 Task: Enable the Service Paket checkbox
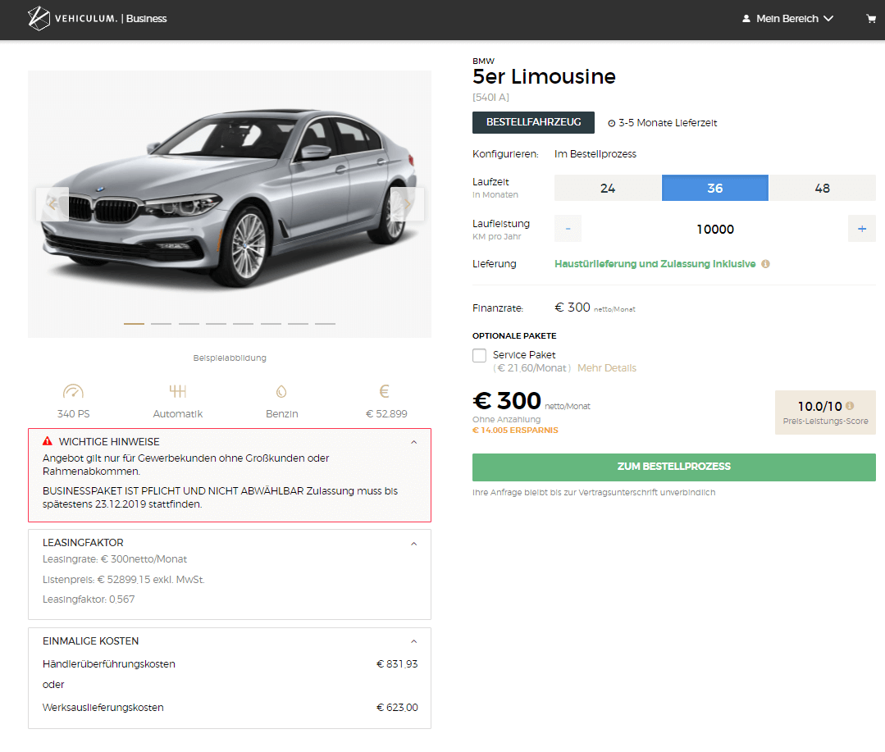pos(479,355)
